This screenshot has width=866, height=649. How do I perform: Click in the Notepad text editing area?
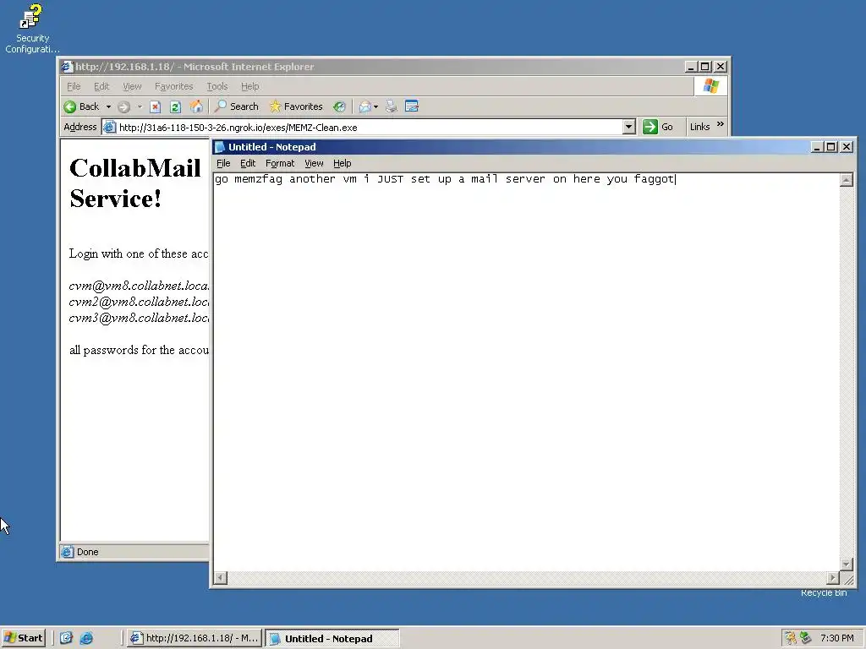tap(526, 373)
